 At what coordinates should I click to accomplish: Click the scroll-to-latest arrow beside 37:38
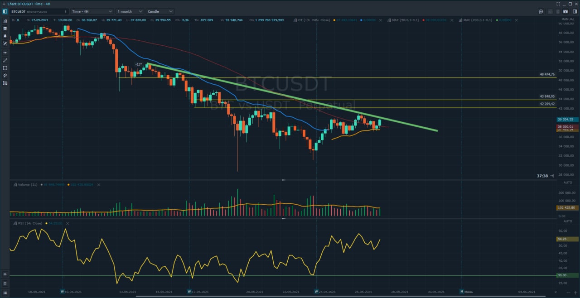[552, 176]
